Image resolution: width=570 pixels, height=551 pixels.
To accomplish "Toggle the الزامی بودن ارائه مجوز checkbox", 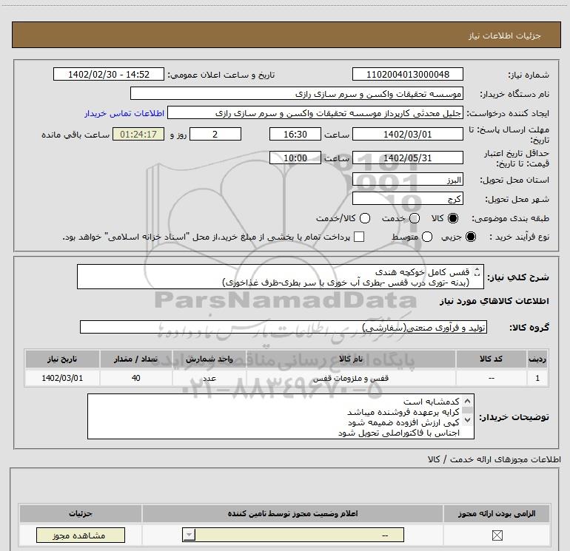I will coord(497,535).
